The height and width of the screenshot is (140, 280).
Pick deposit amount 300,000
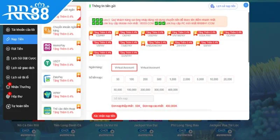click(159, 90)
